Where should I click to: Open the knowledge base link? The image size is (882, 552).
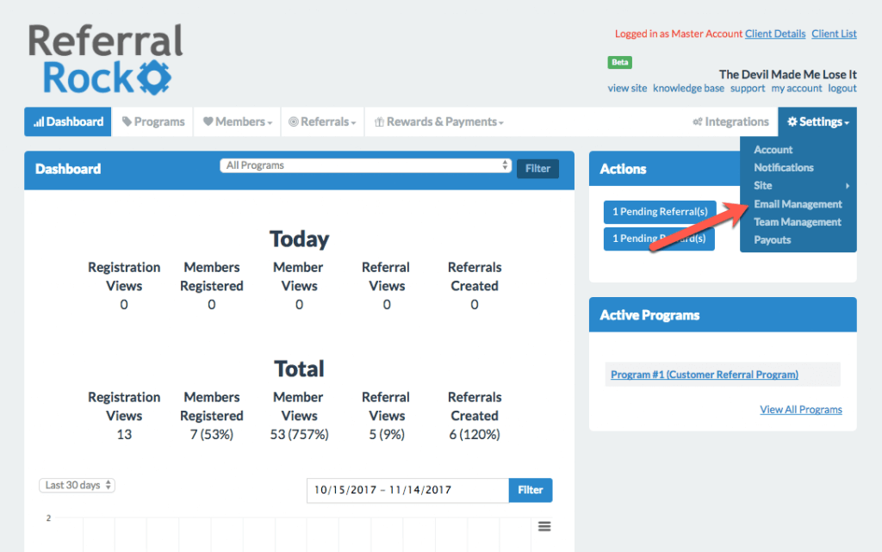click(688, 88)
